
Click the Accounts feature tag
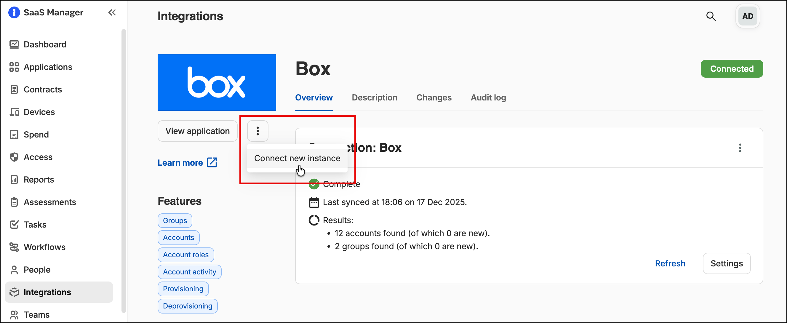click(x=178, y=237)
